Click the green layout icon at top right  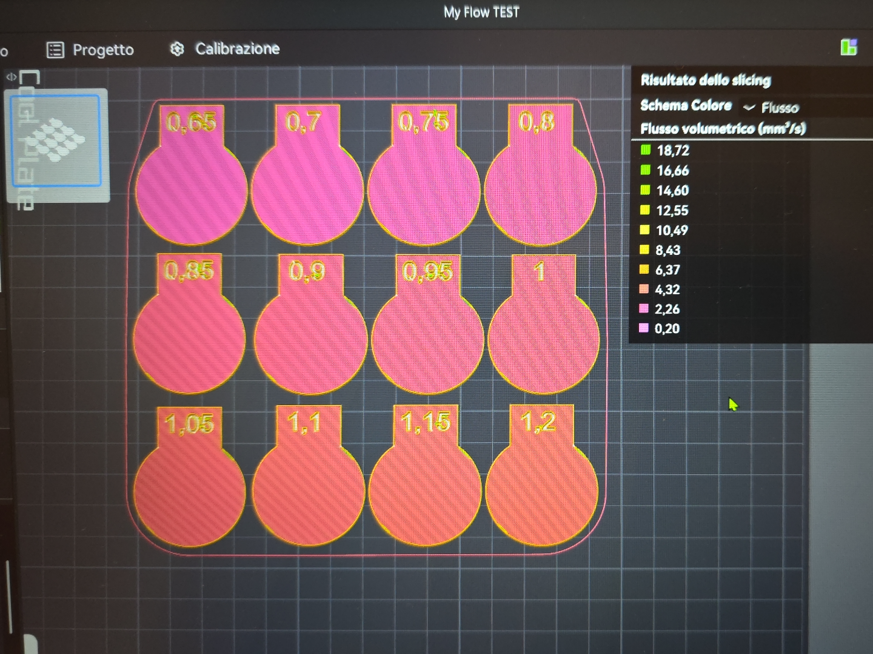pyautogui.click(x=849, y=47)
